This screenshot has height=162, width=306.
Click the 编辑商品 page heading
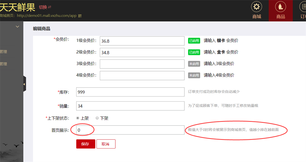[x=41, y=29]
